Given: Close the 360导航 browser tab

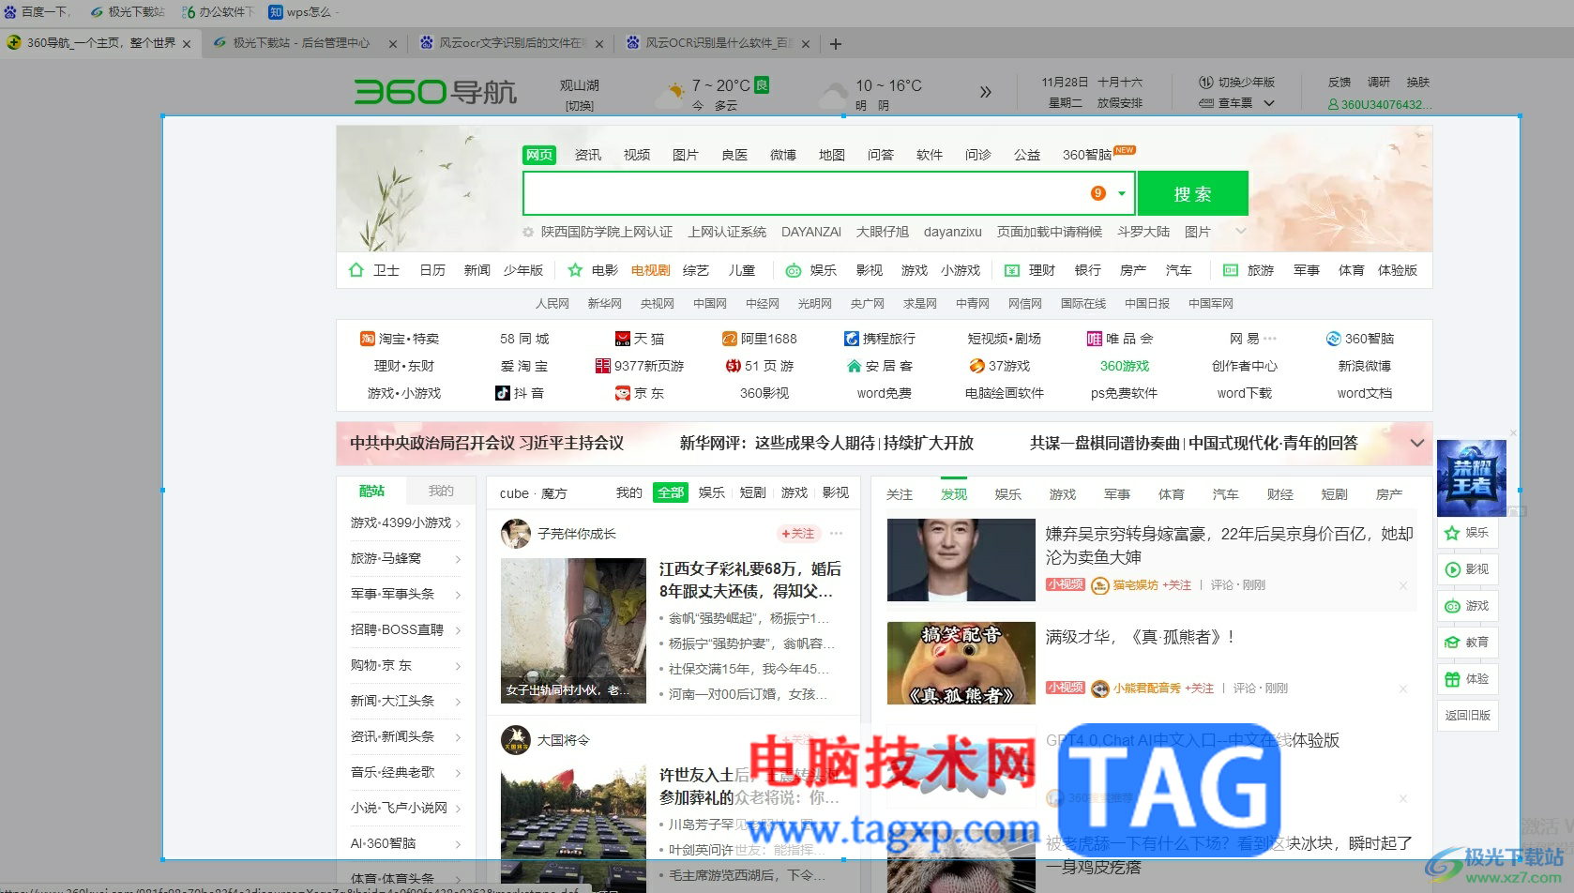Looking at the screenshot, I should pos(187,43).
